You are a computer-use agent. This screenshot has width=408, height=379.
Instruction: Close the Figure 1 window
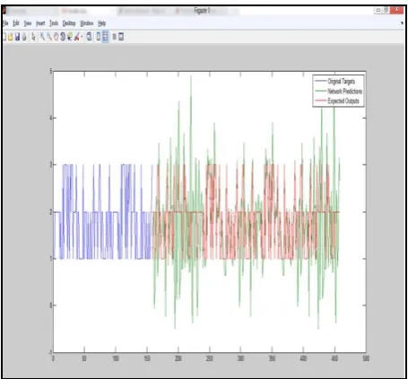pyautogui.click(x=397, y=10)
